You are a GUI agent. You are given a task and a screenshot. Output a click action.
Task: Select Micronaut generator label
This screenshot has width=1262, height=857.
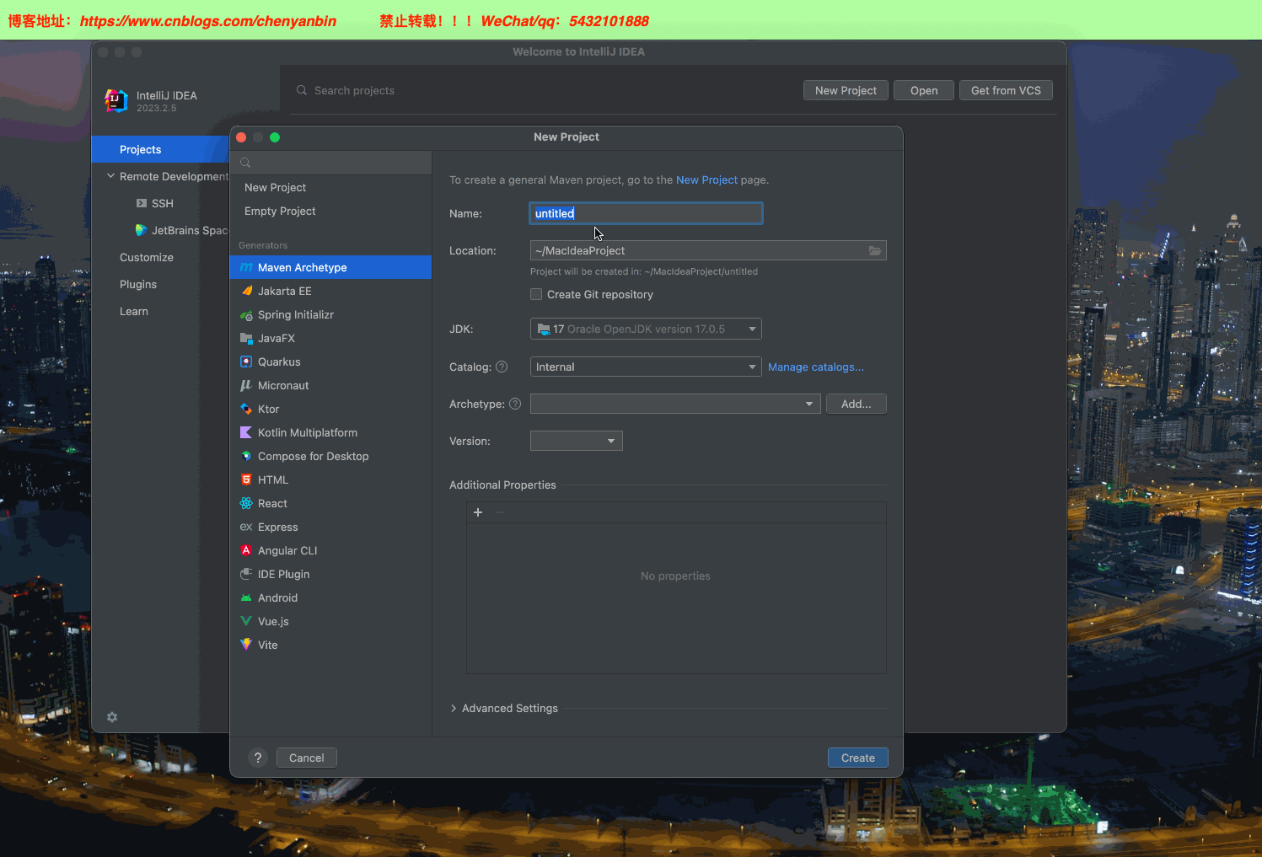[283, 385]
